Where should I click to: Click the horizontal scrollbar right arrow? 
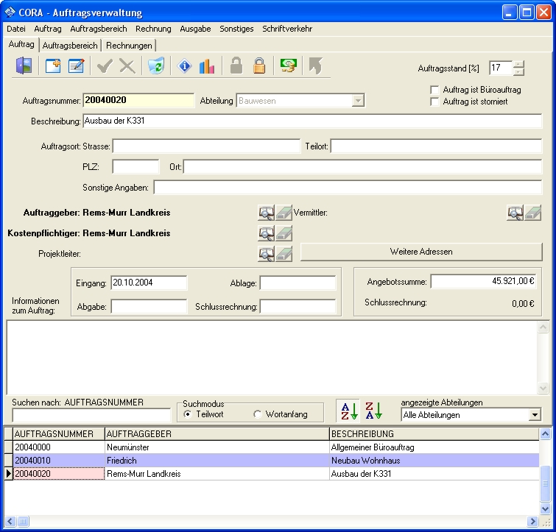(532, 521)
